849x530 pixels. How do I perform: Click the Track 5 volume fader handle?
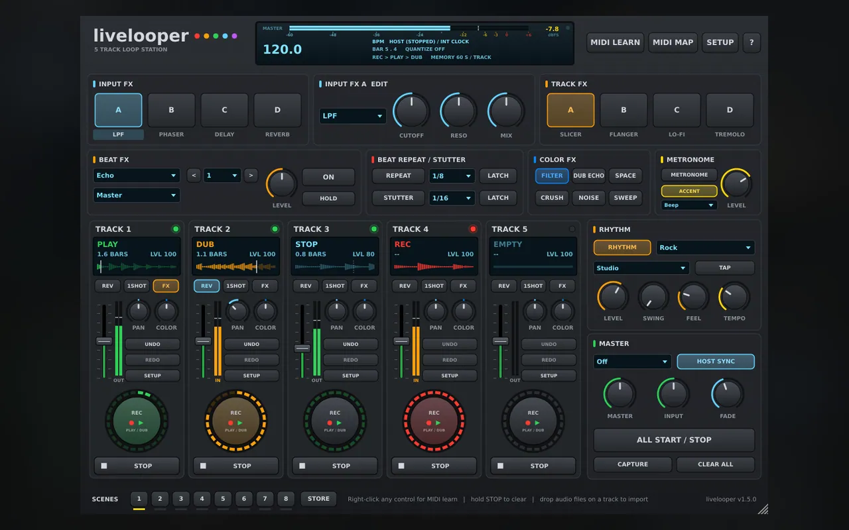coord(501,341)
